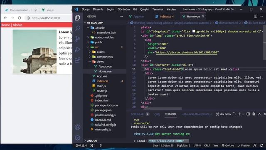Open tailwind.config.js in explorer
266x150 pixels.
(105, 125)
